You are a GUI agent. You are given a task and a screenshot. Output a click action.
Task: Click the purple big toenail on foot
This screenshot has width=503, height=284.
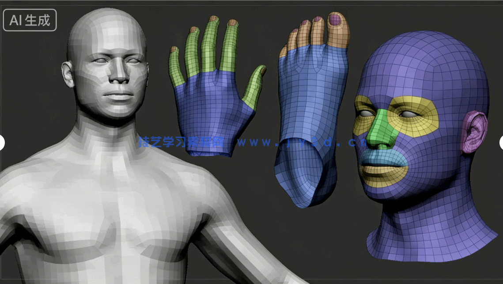click(x=336, y=20)
